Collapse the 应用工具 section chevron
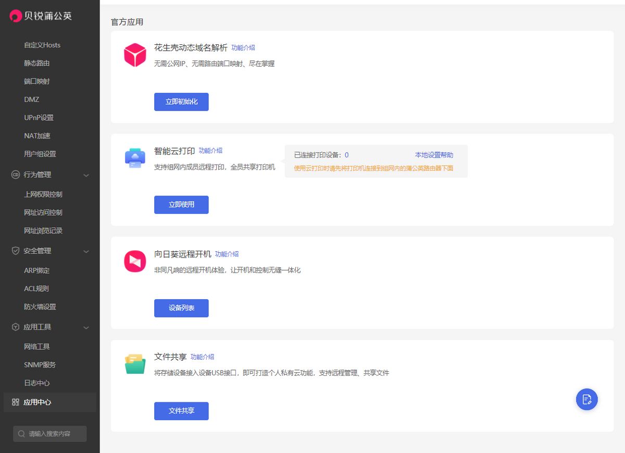 (86, 327)
